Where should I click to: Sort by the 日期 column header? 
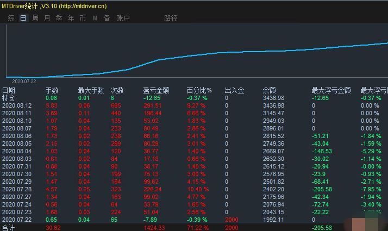click(8, 90)
